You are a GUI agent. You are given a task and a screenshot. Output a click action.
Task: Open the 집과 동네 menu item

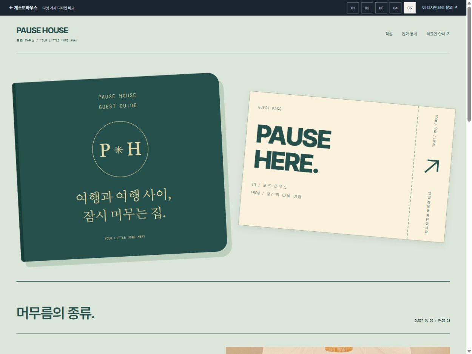click(x=409, y=34)
